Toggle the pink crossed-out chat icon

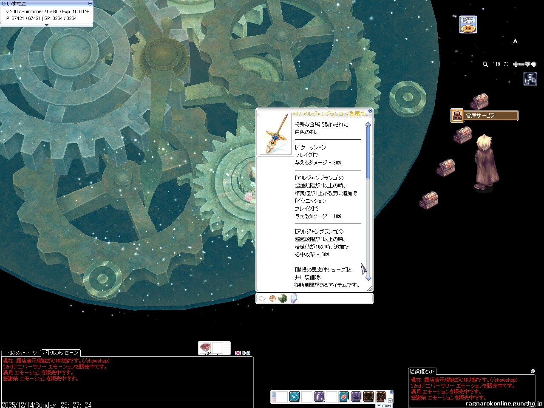point(238,353)
